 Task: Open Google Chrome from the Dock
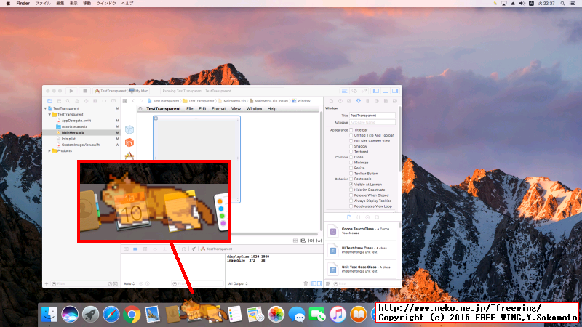132,315
